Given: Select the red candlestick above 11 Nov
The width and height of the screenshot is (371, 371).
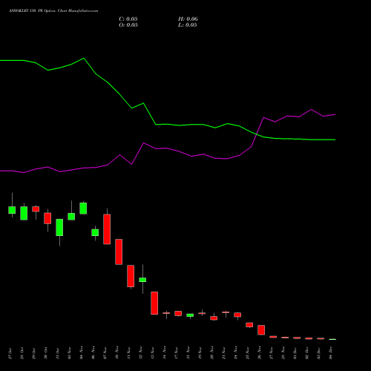Looking at the screenshot, I should (131, 276).
